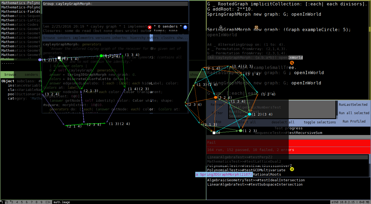Click the gray test progress bar
This screenshot has width=371, height=204.
(288, 137)
